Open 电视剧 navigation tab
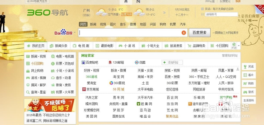The image size is (264, 125). (x=82, y=46)
